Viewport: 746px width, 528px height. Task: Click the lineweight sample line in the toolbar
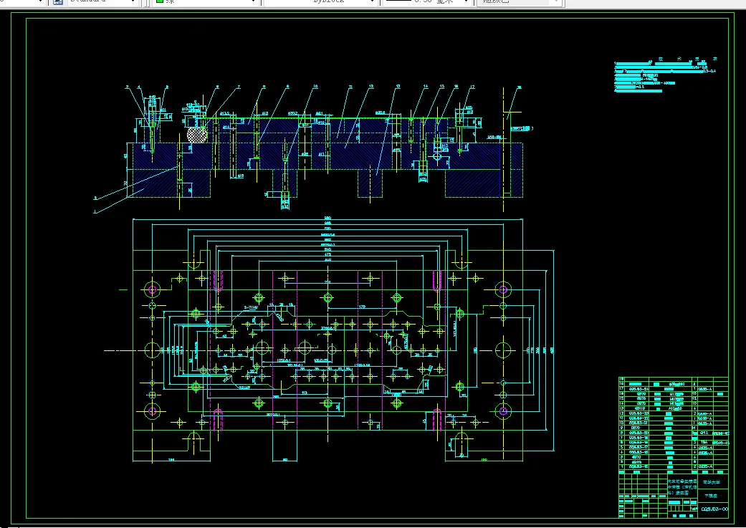click(398, 1)
